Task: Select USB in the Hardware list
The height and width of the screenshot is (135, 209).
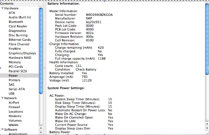Action: click(x=11, y=93)
